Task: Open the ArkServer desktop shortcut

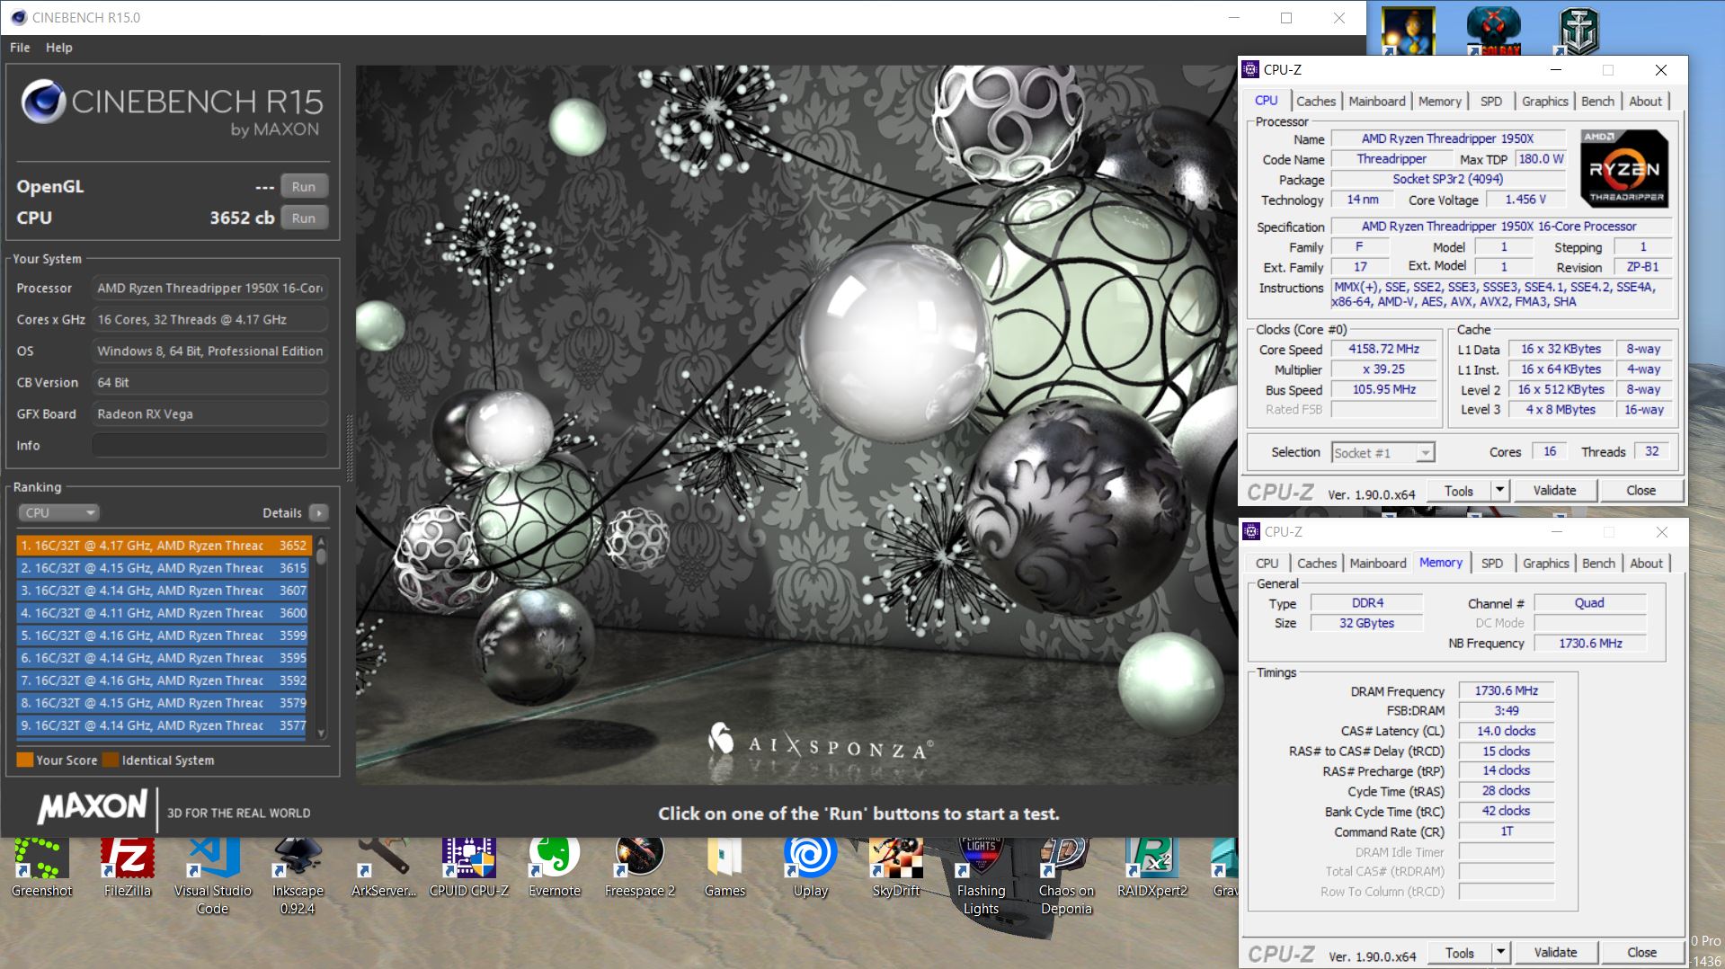Action: [x=384, y=867]
